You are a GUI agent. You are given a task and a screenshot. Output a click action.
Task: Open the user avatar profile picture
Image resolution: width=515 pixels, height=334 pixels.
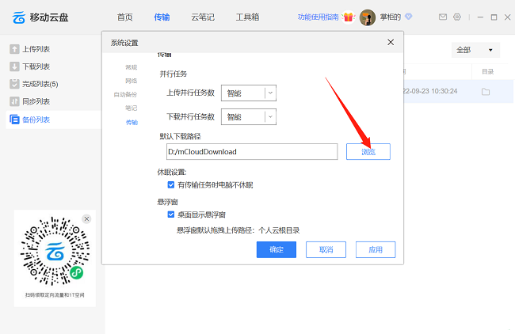click(x=368, y=17)
